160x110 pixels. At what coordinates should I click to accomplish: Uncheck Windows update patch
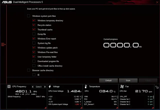click(x=34, y=47)
